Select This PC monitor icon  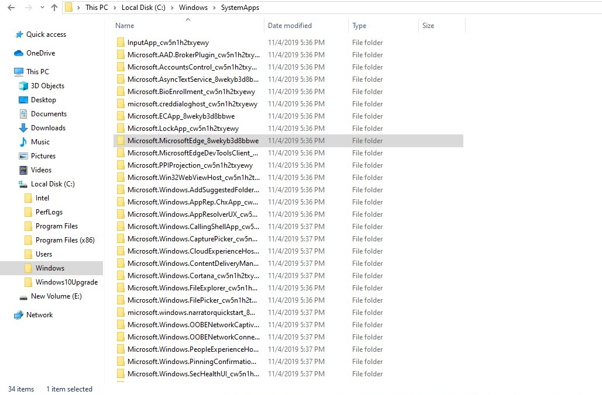coord(19,72)
